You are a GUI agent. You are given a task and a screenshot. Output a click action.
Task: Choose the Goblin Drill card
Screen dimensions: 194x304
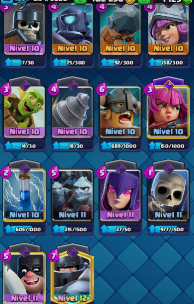click(72, 112)
